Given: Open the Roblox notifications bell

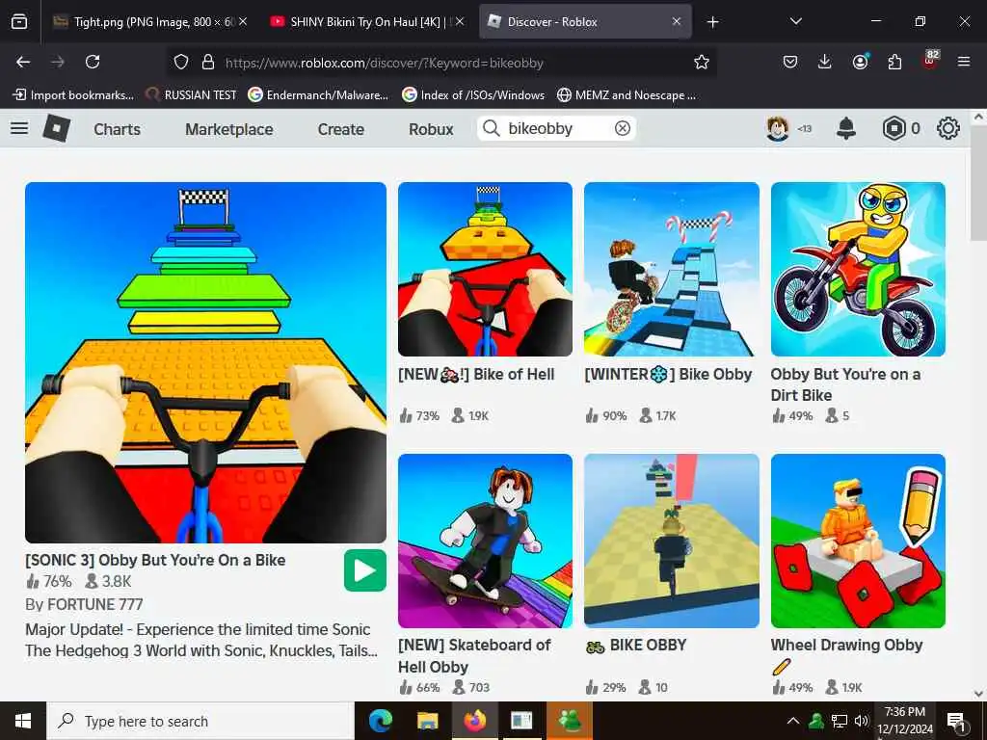Looking at the screenshot, I should point(846,128).
